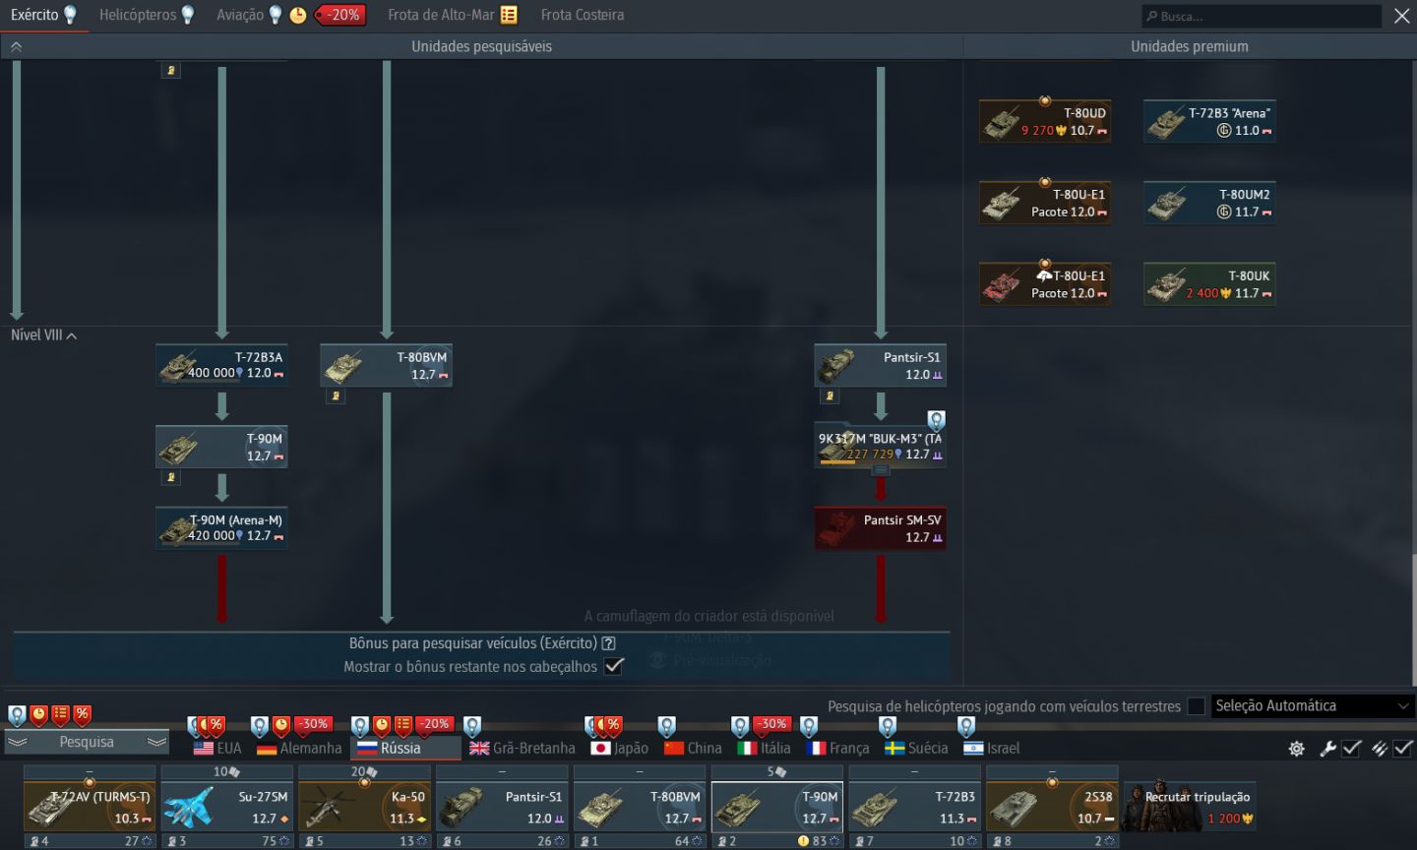Select the EUA nation
Viewport: 1417px width, 850px height.
pos(217,748)
